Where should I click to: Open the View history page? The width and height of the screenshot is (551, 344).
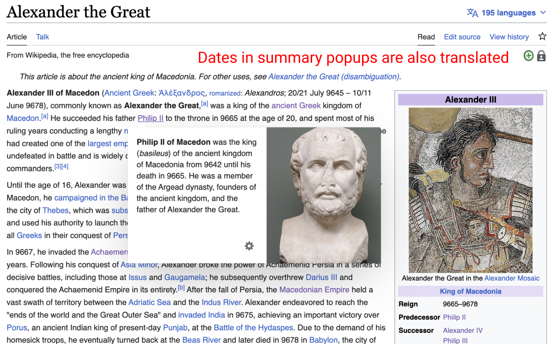(509, 37)
